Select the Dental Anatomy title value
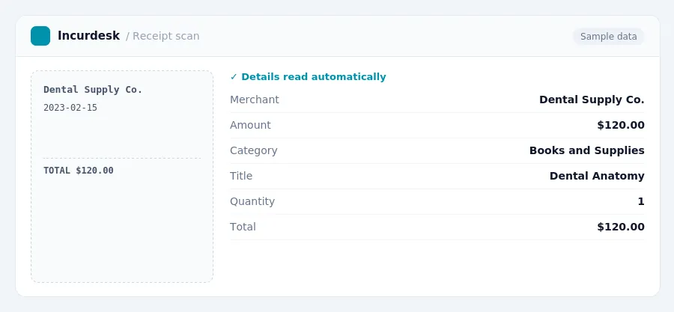The image size is (674, 312). point(597,176)
